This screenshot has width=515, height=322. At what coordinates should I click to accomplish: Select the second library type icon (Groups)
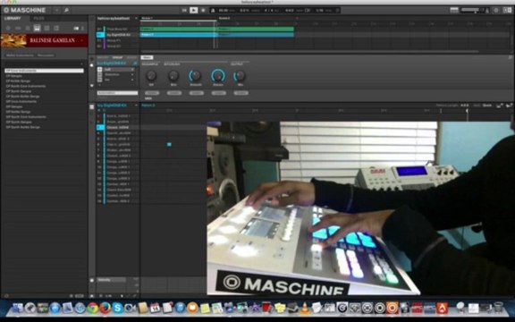18,29
